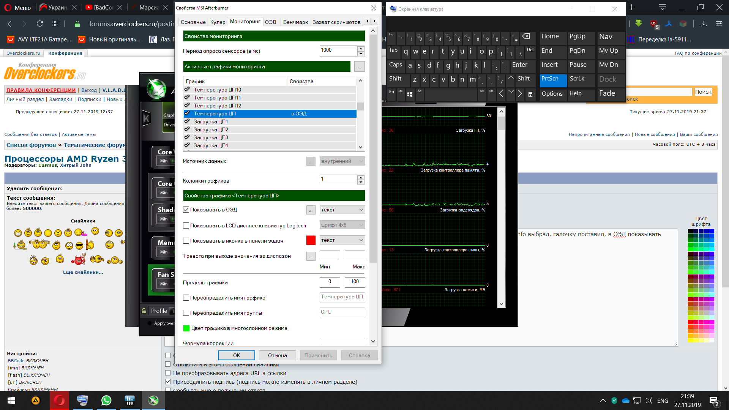
Task: Enable Показывать в иконке в панели задач checkbox
Action: pos(186,241)
